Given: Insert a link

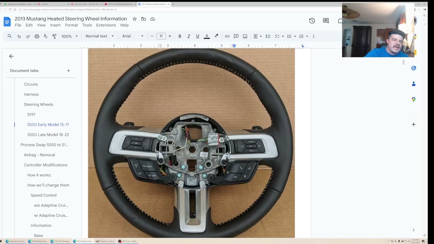Looking at the screenshot, I should [x=227, y=36].
